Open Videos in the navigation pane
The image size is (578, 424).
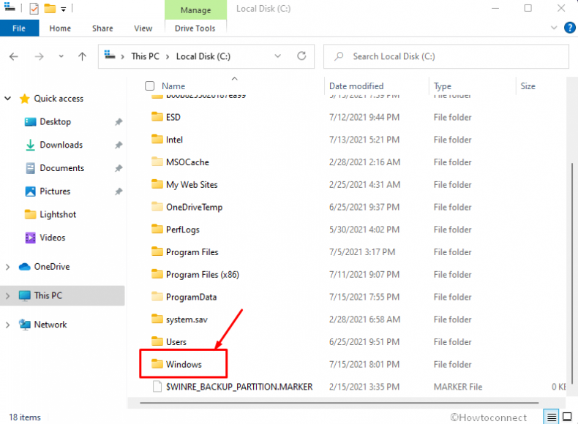(x=53, y=238)
